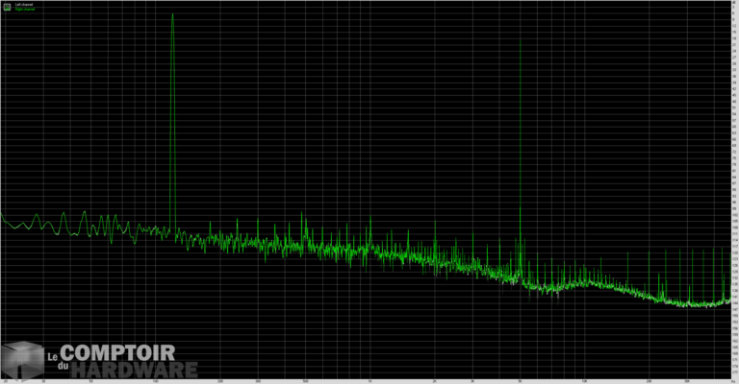
Task: Click the tip of the tallest green spike
Action: pyautogui.click(x=172, y=15)
